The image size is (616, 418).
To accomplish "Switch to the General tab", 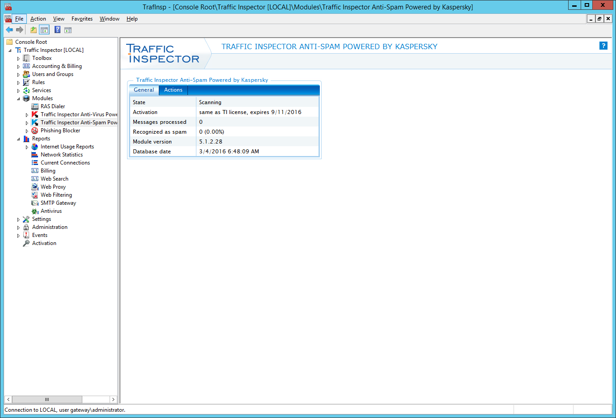I will pos(144,90).
